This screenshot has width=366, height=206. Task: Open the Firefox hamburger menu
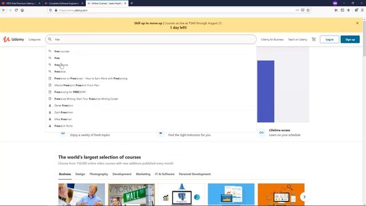pyautogui.click(x=362, y=10)
